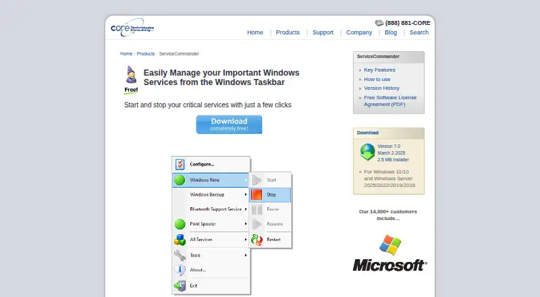The image size is (540, 297).
Task: Open the How to use link
Action: 377,79
